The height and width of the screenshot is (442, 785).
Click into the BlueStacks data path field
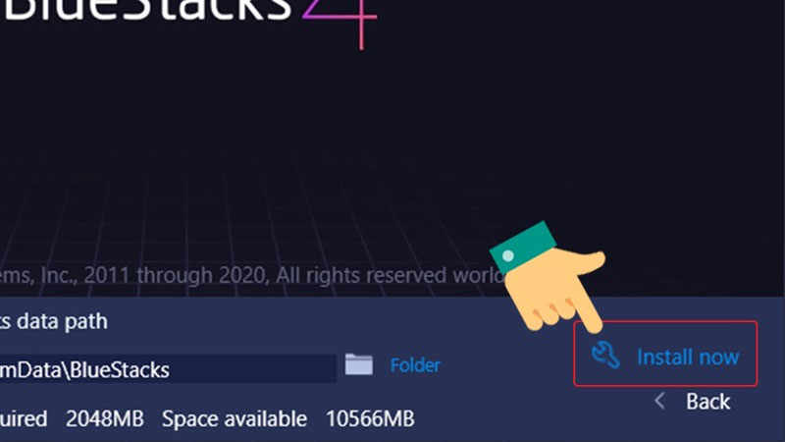(x=168, y=369)
